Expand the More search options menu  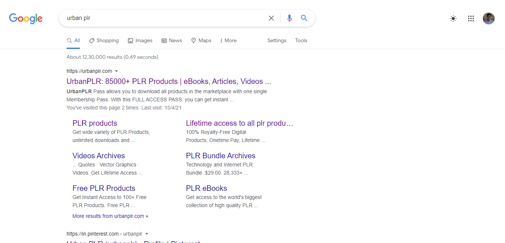point(228,41)
